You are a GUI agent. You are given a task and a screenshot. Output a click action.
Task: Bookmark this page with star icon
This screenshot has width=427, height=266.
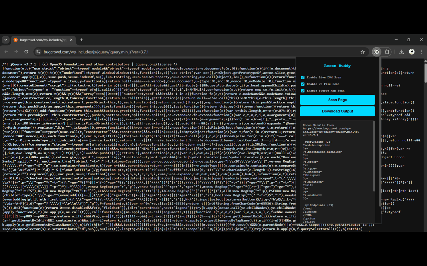[x=363, y=52]
